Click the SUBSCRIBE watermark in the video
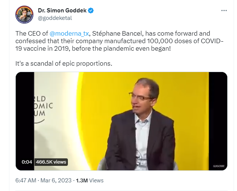 [x=218, y=166]
